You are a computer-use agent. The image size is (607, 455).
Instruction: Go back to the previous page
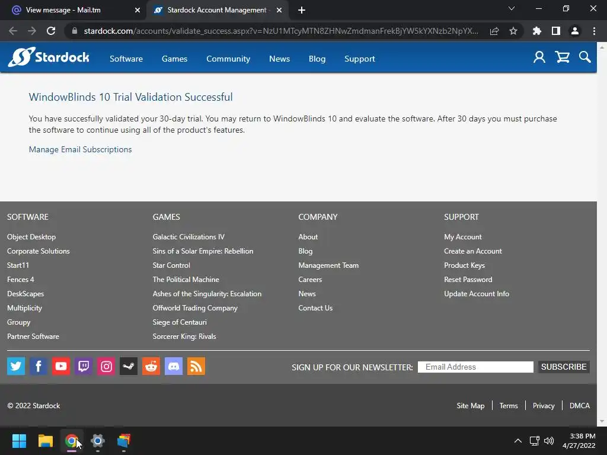[x=13, y=31]
